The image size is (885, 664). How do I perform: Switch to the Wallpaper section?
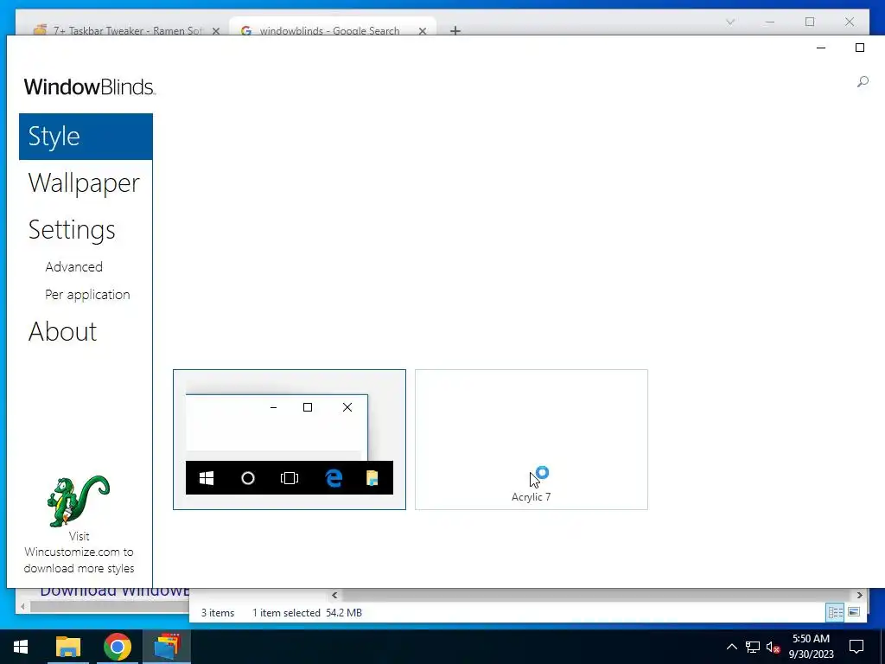[x=84, y=183]
